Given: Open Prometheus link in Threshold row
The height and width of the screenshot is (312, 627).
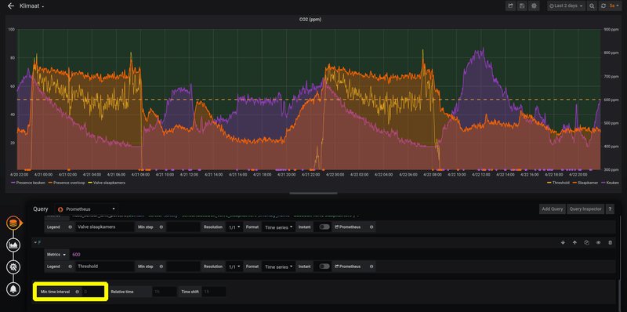Looking at the screenshot, I should tap(349, 267).
